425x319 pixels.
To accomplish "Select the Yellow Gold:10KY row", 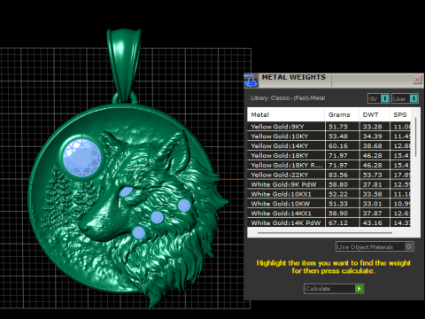I will tap(328, 136).
